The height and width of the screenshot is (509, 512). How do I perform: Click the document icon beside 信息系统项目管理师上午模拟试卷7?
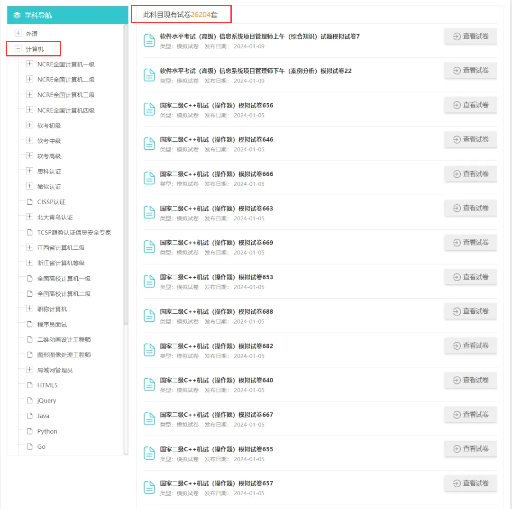(x=149, y=40)
